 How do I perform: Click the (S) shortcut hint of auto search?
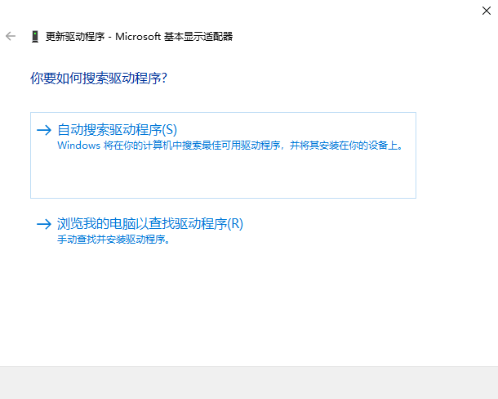pos(169,129)
